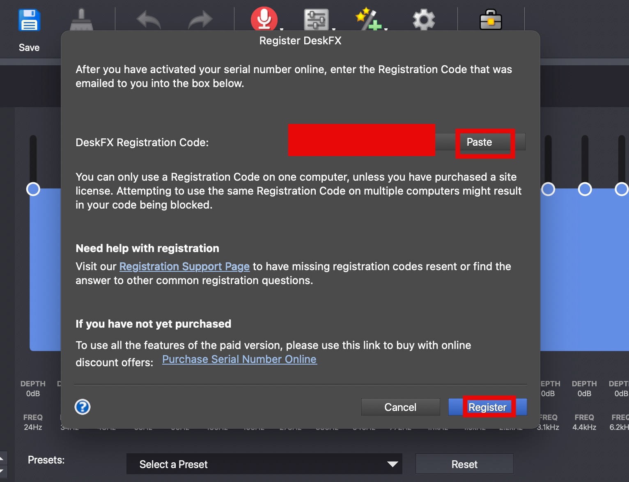Image resolution: width=629 pixels, height=482 pixels.
Task: Click the Save floppy disk icon
Action: 29,21
